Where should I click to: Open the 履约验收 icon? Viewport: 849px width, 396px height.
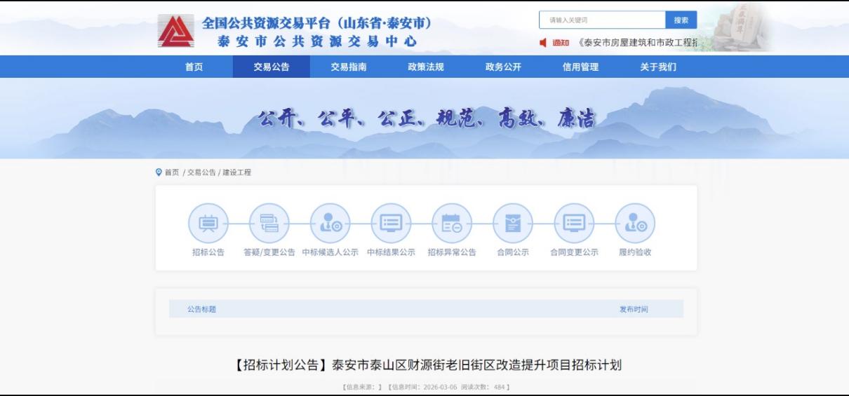pyautogui.click(x=635, y=224)
